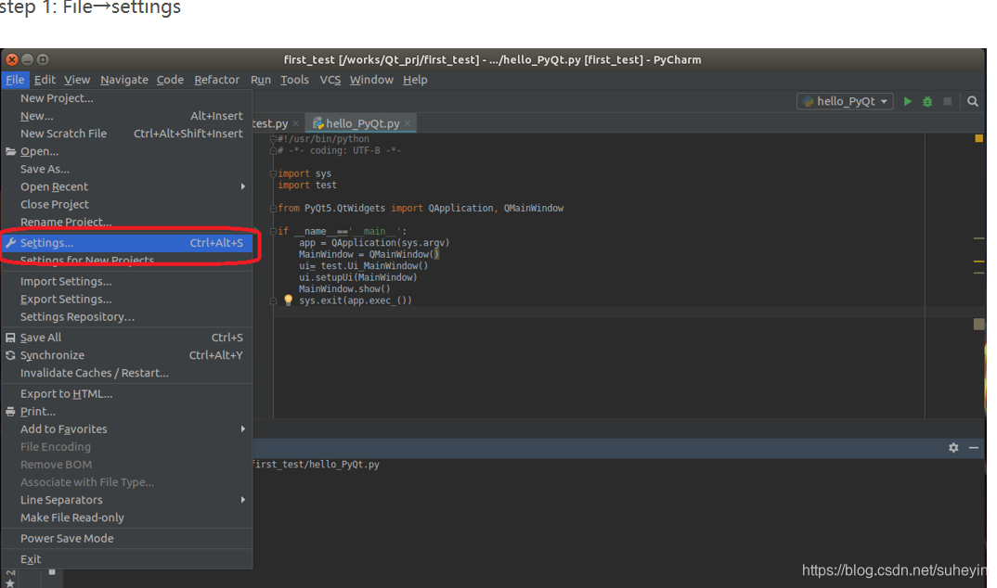This screenshot has height=588, width=997.
Task: Choose Export to HTML...
Action: pyautogui.click(x=127, y=393)
